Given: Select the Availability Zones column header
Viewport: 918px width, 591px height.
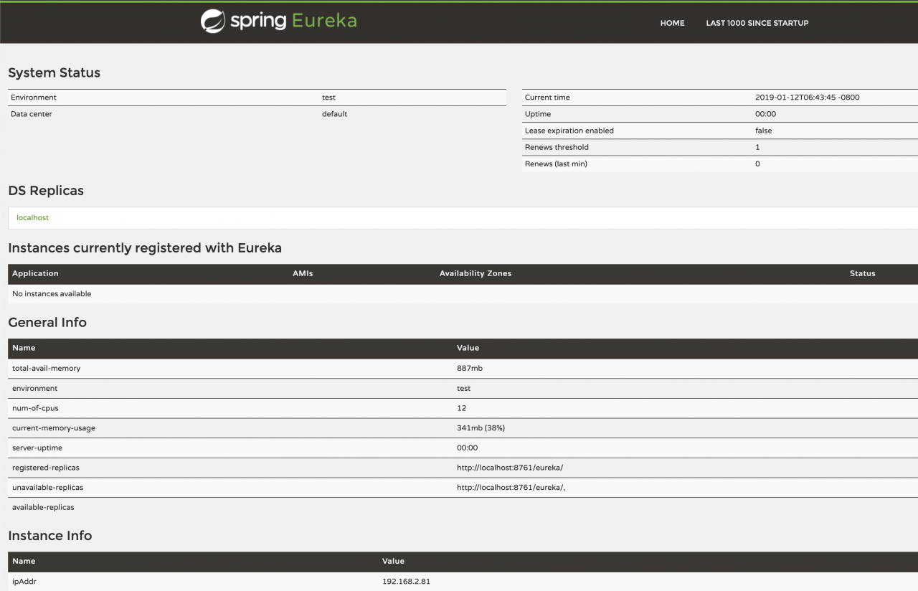Looking at the screenshot, I should coord(475,273).
